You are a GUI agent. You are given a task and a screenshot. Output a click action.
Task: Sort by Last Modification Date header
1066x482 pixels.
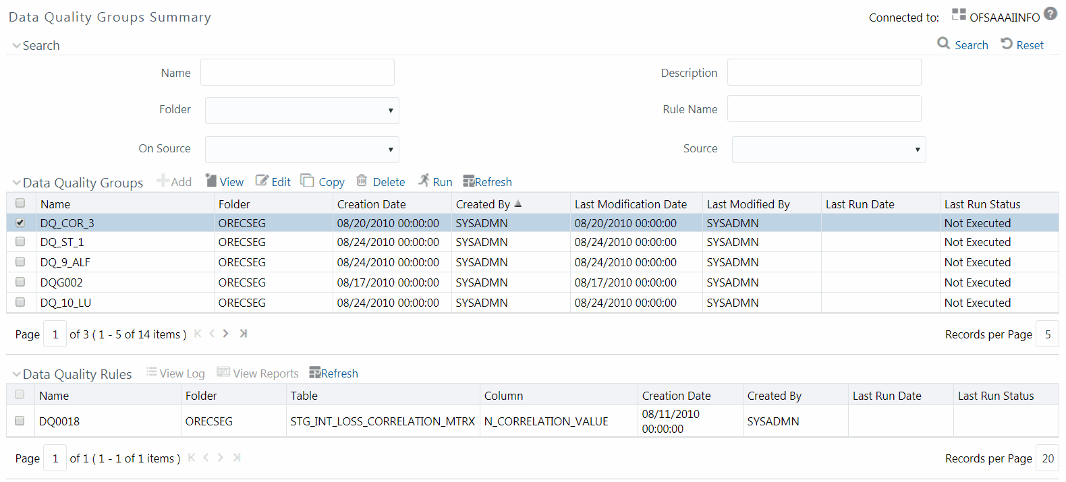[631, 204]
